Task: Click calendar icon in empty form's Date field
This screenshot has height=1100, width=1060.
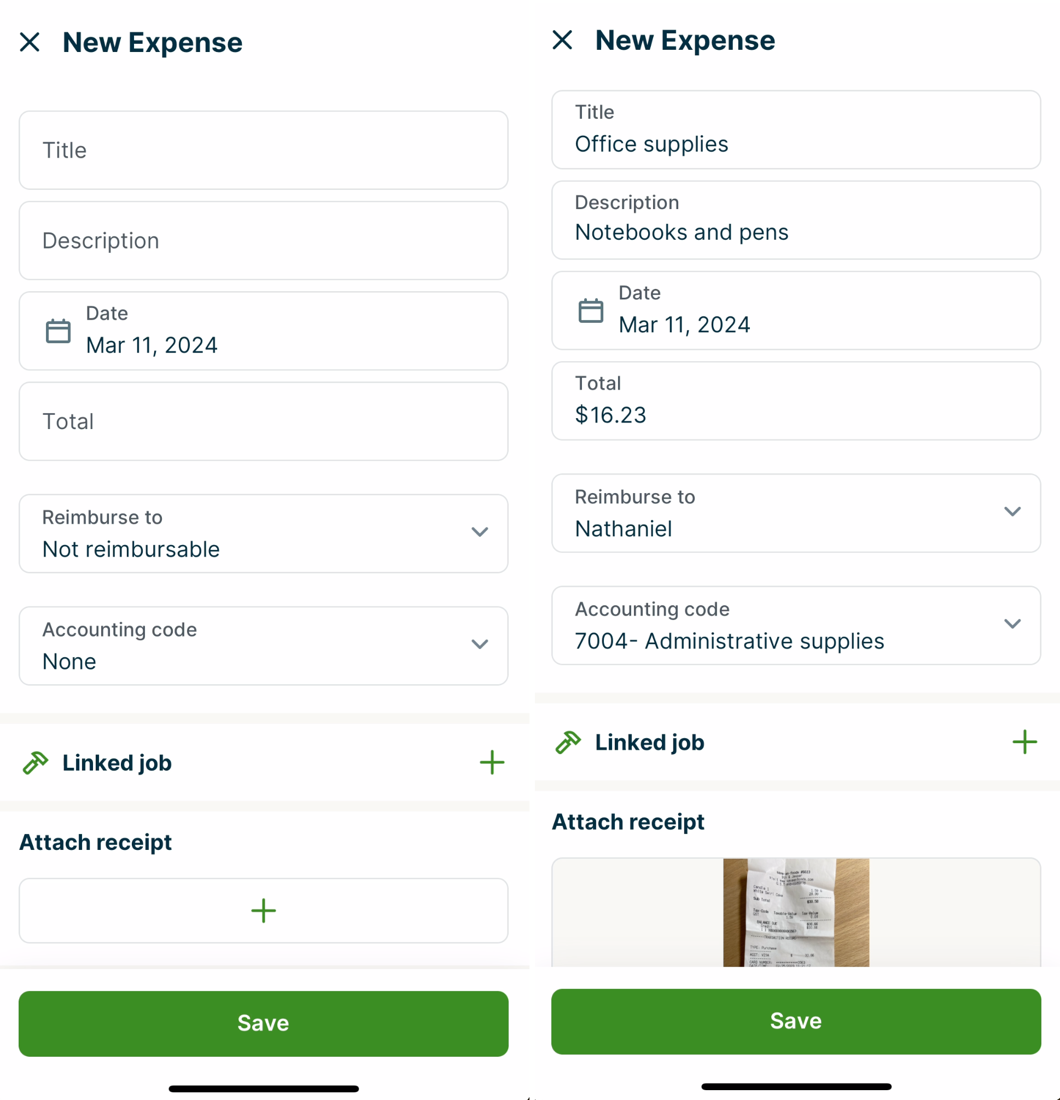Action: [58, 331]
